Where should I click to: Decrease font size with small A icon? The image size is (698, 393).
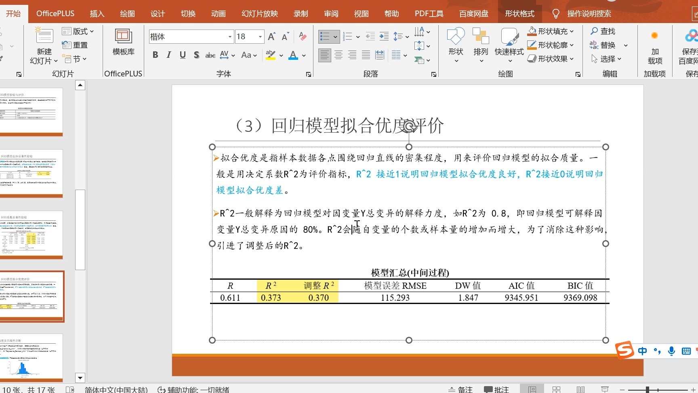click(x=285, y=37)
